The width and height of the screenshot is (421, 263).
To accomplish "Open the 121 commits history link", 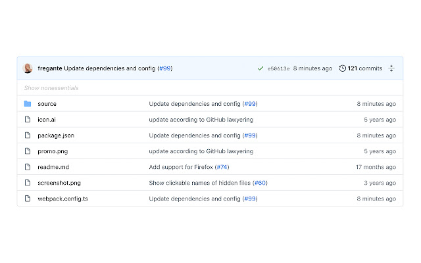I will point(364,68).
